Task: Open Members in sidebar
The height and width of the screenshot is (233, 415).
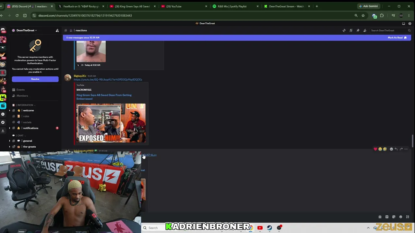Action: pyautogui.click(x=22, y=96)
